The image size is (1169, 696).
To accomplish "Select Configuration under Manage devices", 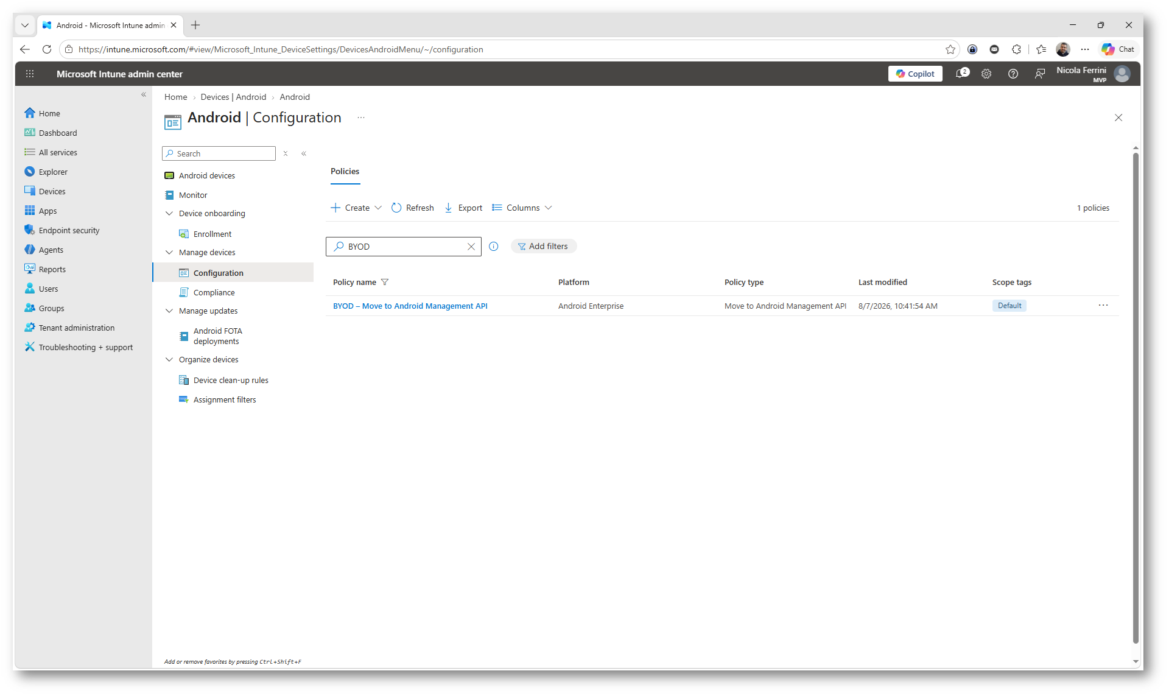I will point(233,273).
